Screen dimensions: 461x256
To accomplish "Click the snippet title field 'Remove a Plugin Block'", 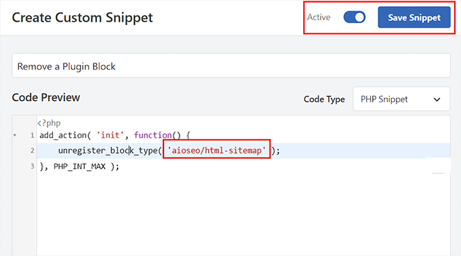I will (230, 66).
